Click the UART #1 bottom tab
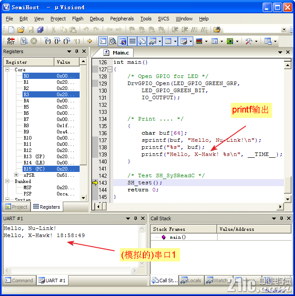This screenshot has height=296, width=295. (52, 280)
